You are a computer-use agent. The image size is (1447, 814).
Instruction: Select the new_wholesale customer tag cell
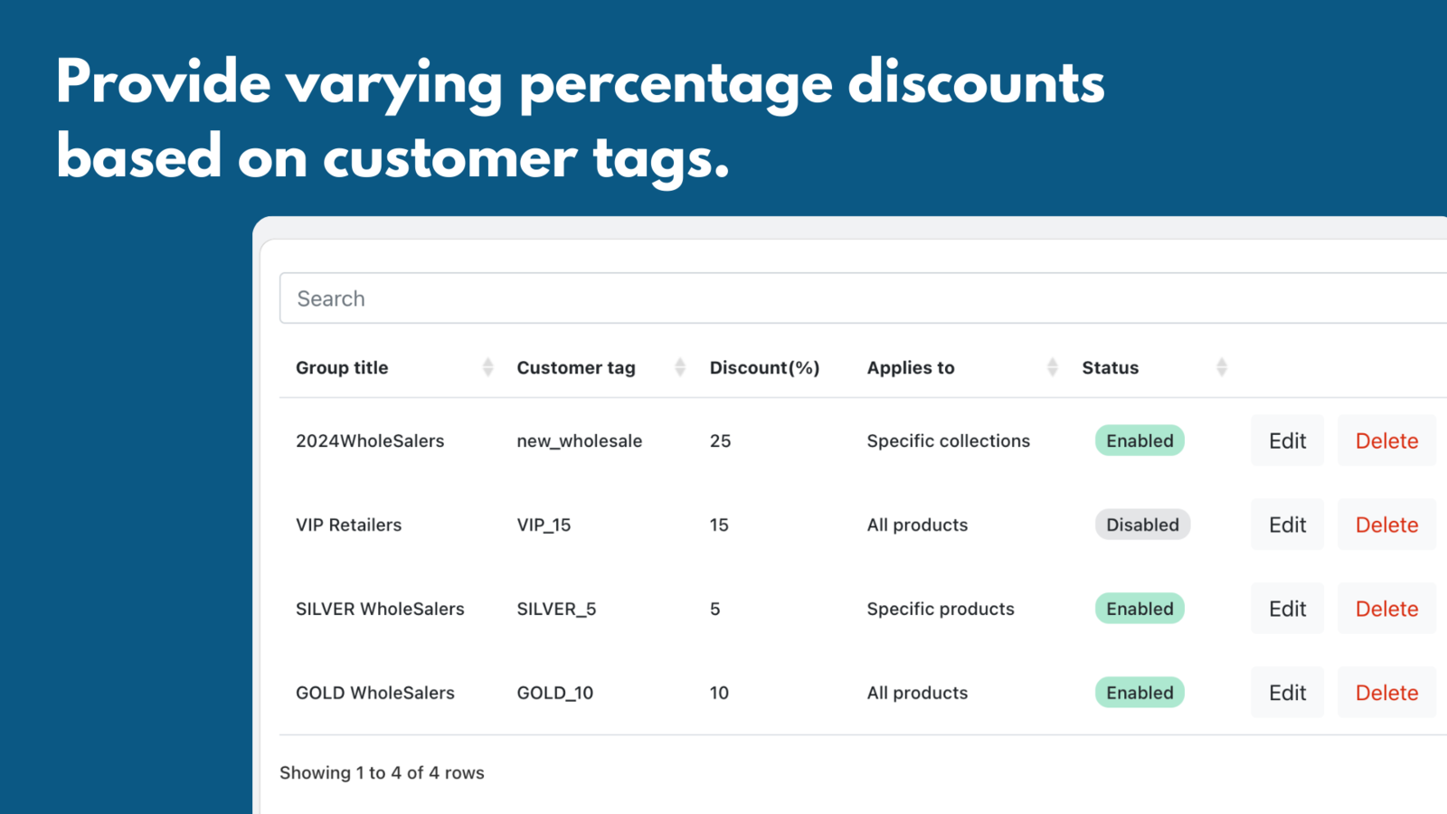(579, 440)
